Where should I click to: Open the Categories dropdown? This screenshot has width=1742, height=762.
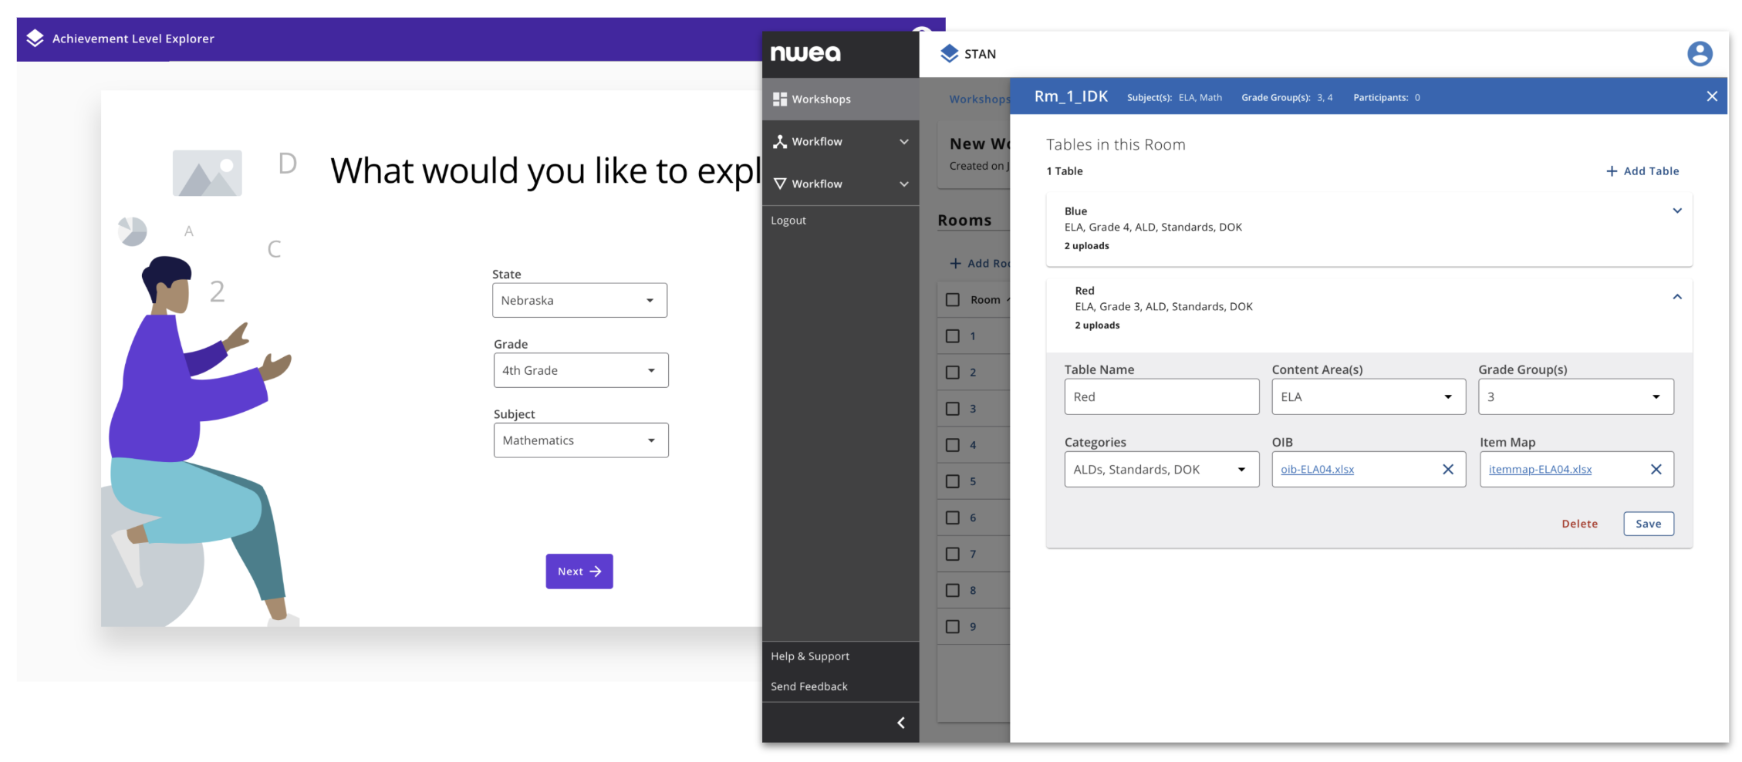pyautogui.click(x=1162, y=470)
